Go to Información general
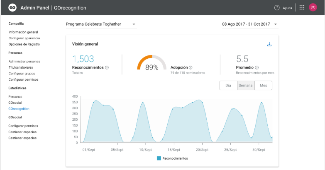This screenshot has width=325, height=170. coord(23,32)
